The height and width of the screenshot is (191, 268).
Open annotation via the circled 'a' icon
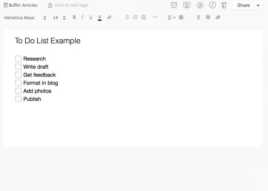coord(200,5)
